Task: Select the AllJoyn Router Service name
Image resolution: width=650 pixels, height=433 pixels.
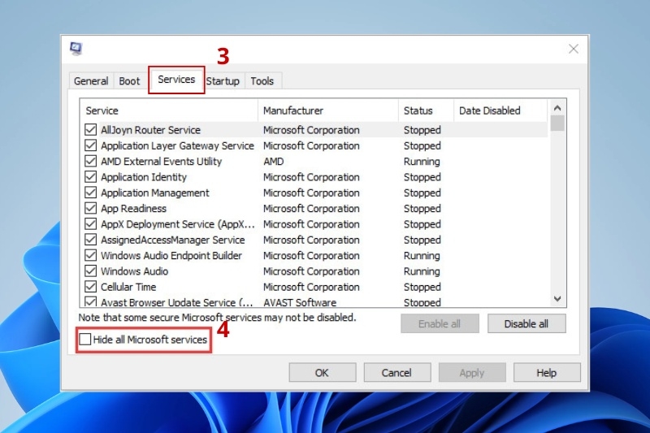Action: (x=151, y=130)
